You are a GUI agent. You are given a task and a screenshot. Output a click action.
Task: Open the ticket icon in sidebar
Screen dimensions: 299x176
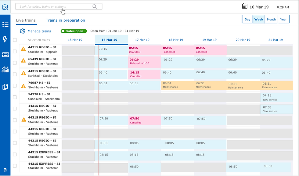click(5, 55)
